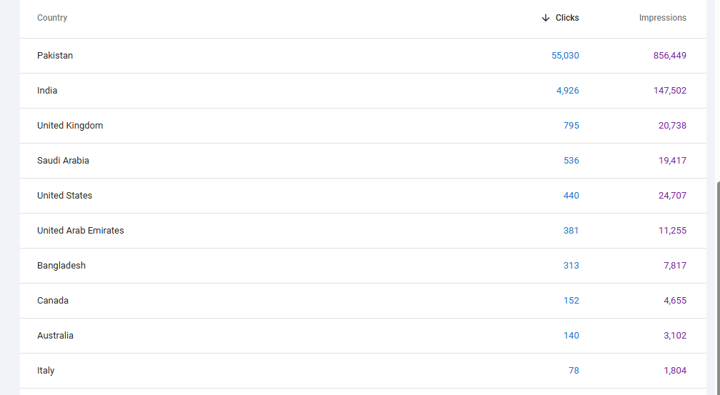Open the India row
Viewport: 720px width, 395px height.
click(x=363, y=91)
